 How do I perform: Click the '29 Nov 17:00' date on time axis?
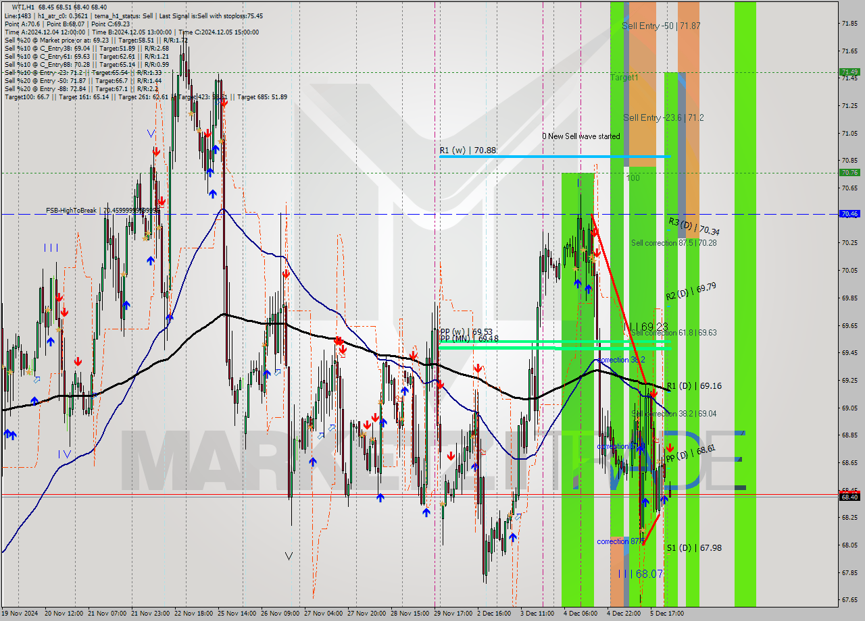pyautogui.click(x=453, y=614)
